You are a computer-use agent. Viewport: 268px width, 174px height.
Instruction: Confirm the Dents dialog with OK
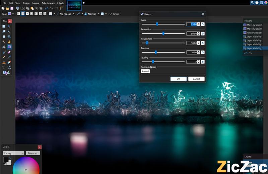pos(178,79)
